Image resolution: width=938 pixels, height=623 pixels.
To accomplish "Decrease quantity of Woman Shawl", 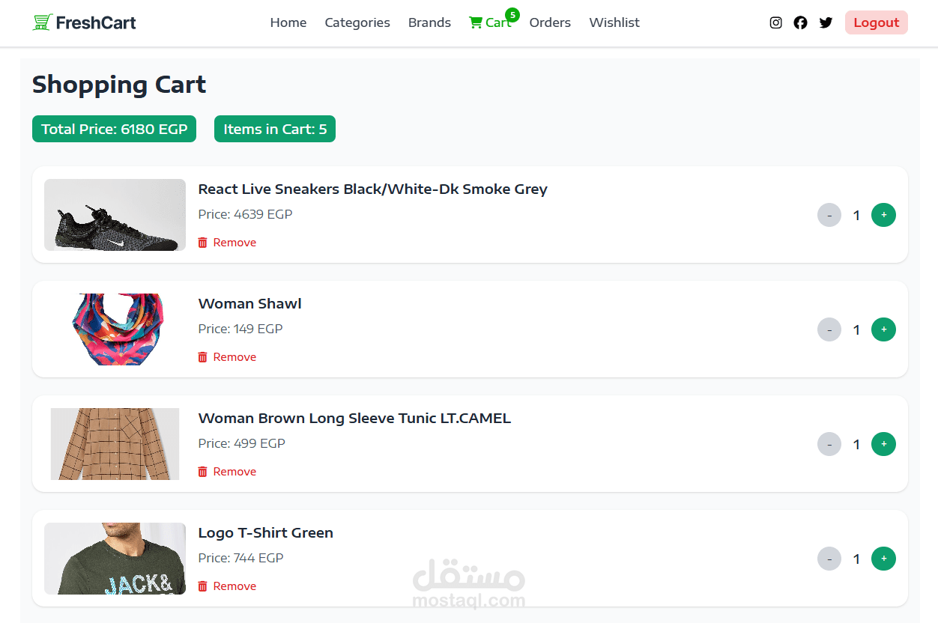I will click(829, 330).
